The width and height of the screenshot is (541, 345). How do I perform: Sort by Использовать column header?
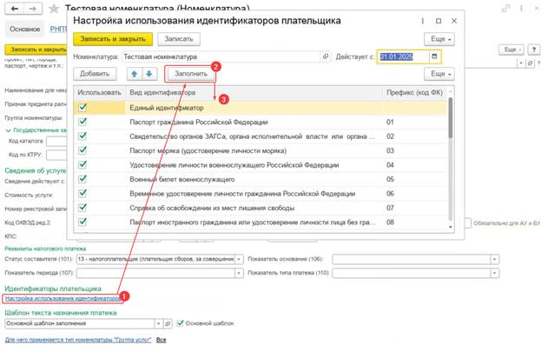point(99,93)
